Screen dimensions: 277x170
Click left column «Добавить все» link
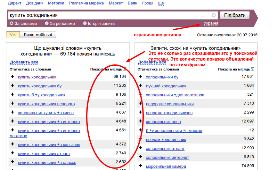(24, 62)
